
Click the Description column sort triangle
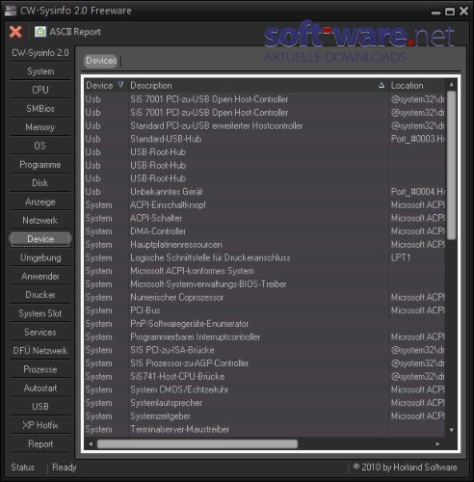(382, 85)
